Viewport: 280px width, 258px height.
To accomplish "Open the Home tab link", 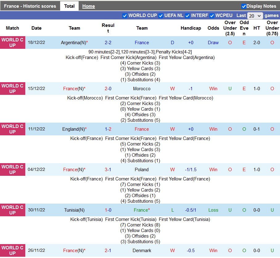I will pyautogui.click(x=89, y=6).
